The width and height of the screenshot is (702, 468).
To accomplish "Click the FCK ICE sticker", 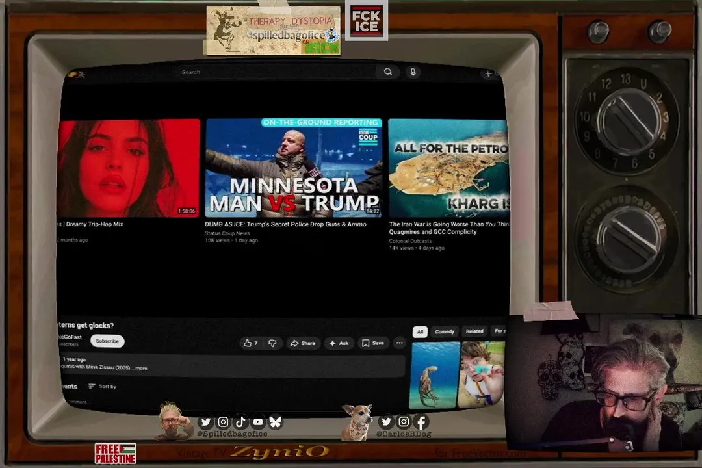I will tap(366, 21).
